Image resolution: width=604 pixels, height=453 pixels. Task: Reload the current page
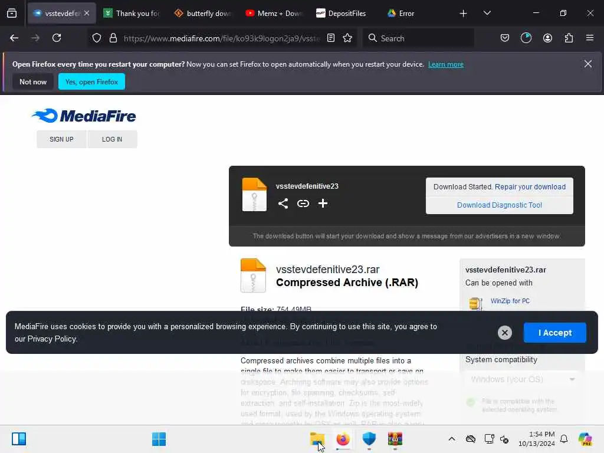[57, 38]
